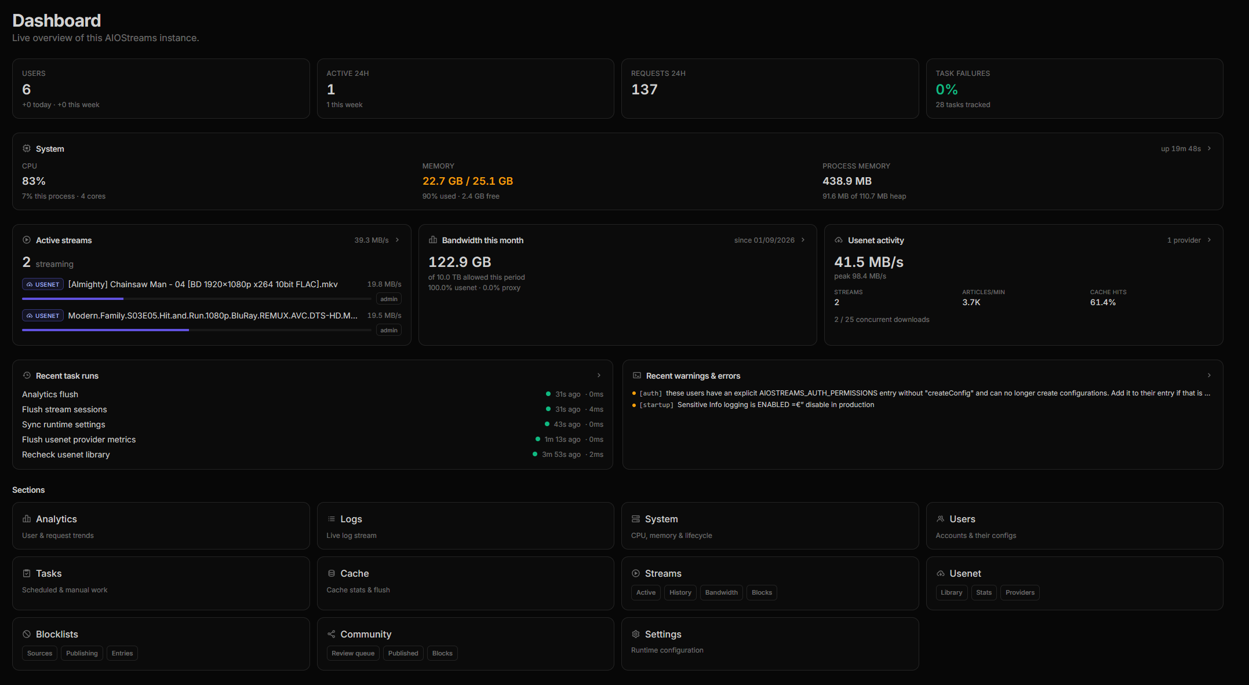Click the Flush usenet provider metrics row
The width and height of the screenshot is (1249, 685).
point(312,439)
